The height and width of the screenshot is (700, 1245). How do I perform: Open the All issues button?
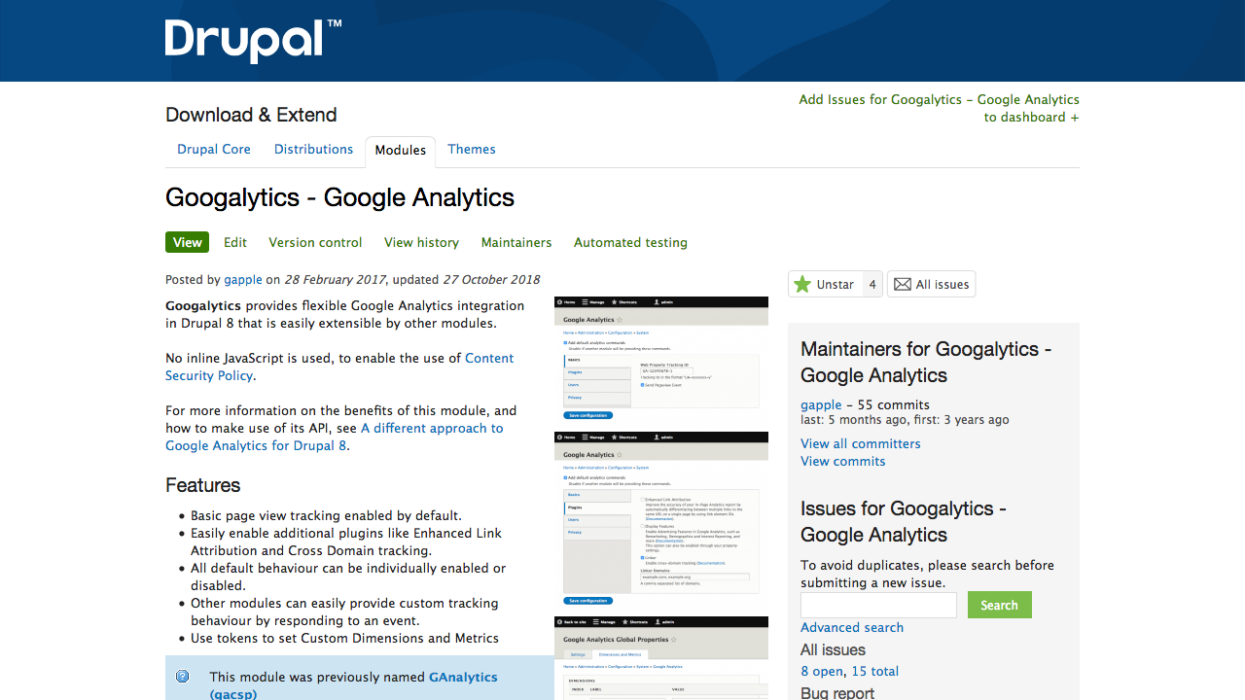(x=931, y=284)
